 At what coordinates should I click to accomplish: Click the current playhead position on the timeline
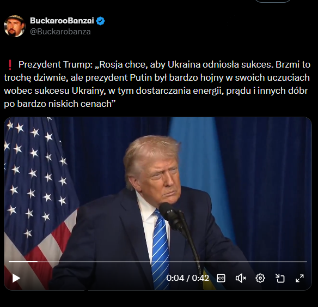[x=38, y=262]
